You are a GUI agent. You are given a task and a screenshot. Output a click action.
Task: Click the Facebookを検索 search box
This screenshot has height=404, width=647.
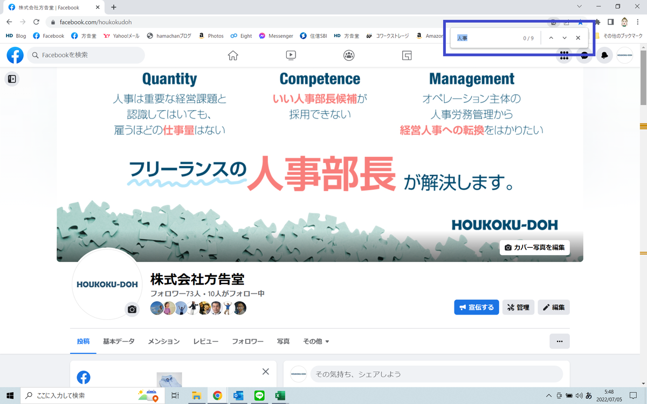click(86, 55)
